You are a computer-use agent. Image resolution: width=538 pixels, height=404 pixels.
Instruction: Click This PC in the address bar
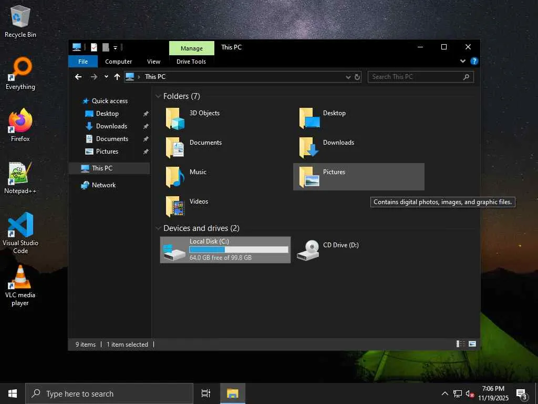pyautogui.click(x=155, y=77)
